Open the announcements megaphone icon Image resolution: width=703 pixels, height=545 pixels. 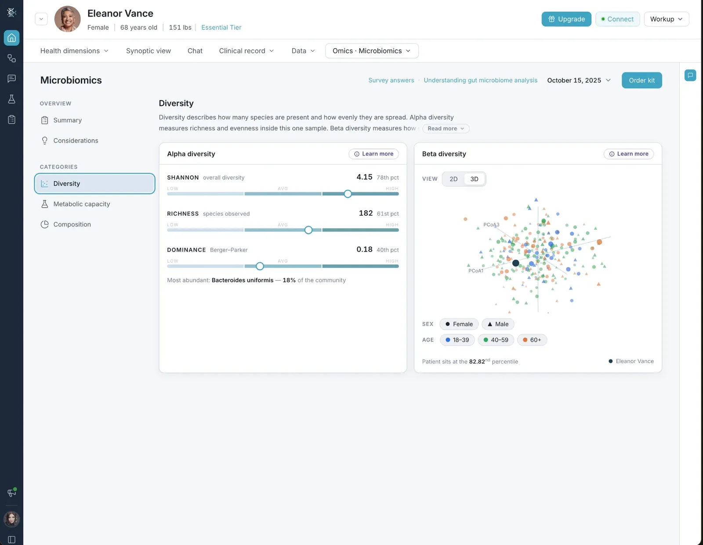tap(11, 492)
